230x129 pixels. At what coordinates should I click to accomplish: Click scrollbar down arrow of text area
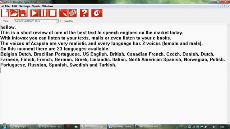[229, 123]
